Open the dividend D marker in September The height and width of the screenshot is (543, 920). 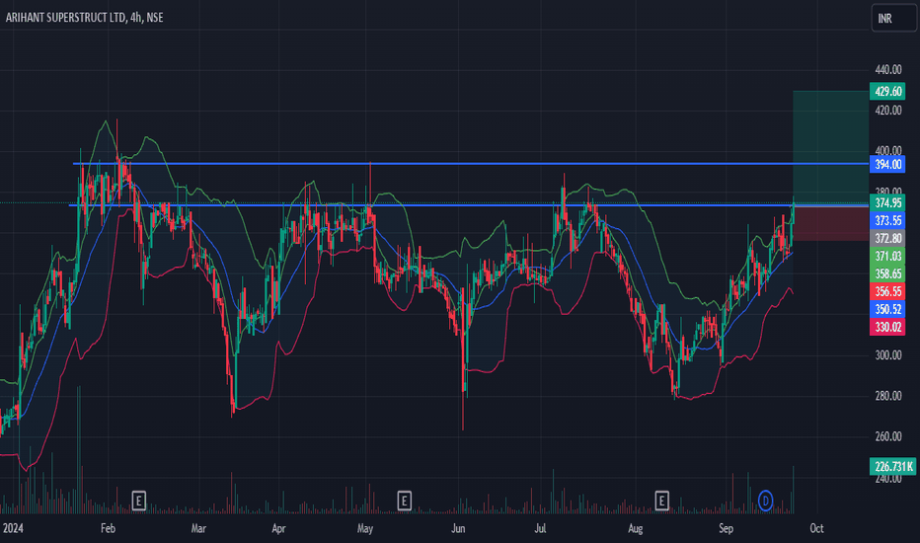765,501
